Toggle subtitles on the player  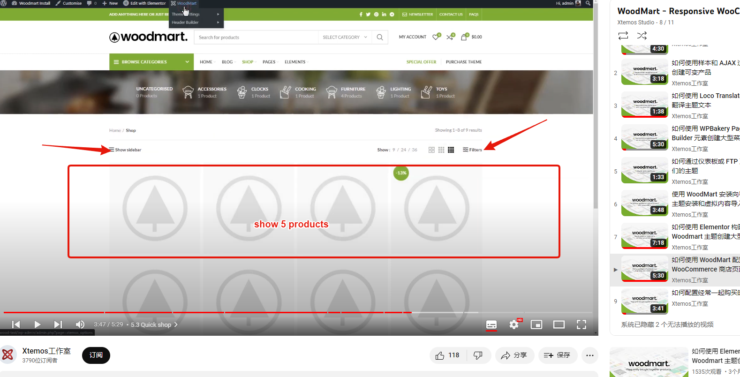[491, 324]
